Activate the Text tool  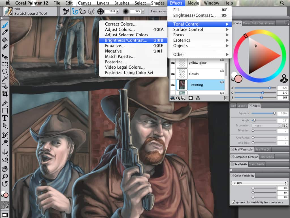pos(5,118)
